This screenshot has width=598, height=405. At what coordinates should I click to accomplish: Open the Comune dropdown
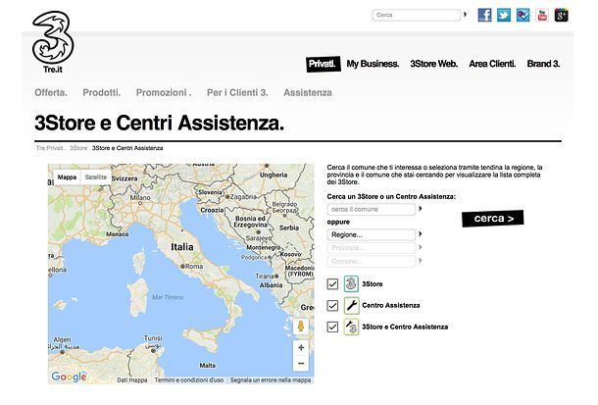[x=372, y=261]
